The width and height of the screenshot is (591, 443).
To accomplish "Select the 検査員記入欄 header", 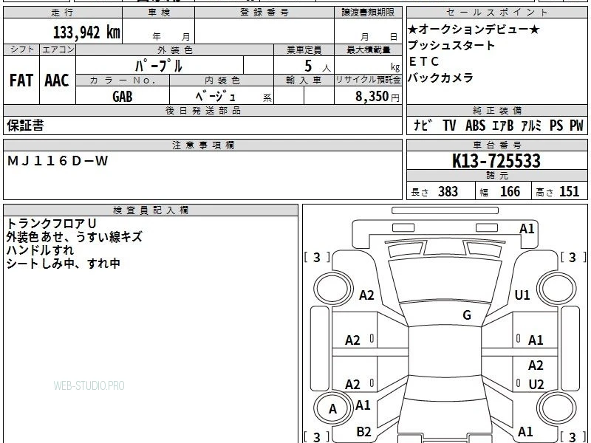I will (151, 210).
